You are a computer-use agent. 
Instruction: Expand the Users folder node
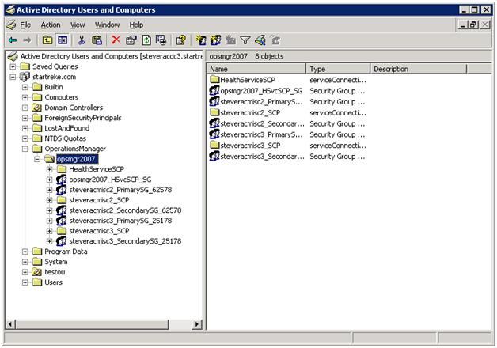pos(25,282)
